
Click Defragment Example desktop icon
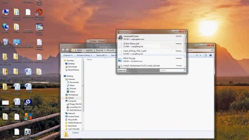5,105
